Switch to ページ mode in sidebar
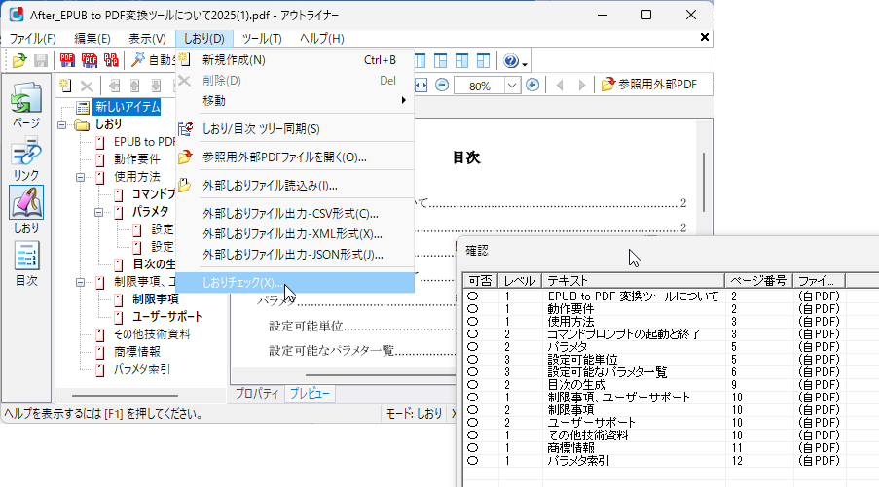 (25, 105)
